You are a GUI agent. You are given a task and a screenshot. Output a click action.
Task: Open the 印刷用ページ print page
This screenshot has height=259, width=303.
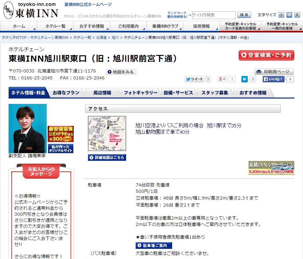point(274,72)
